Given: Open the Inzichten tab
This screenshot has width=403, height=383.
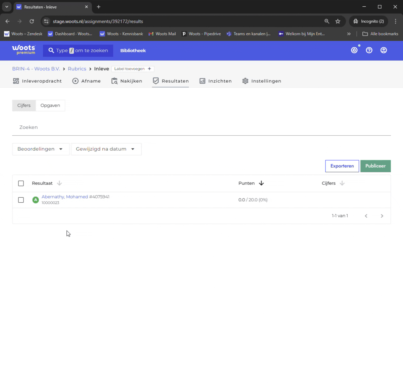Looking at the screenshot, I should coord(216,81).
